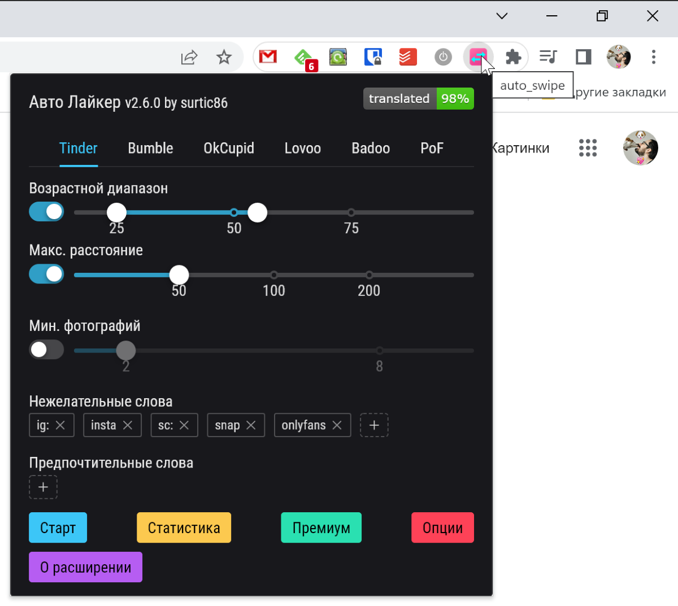Click the green refresh extension icon

(x=338, y=56)
